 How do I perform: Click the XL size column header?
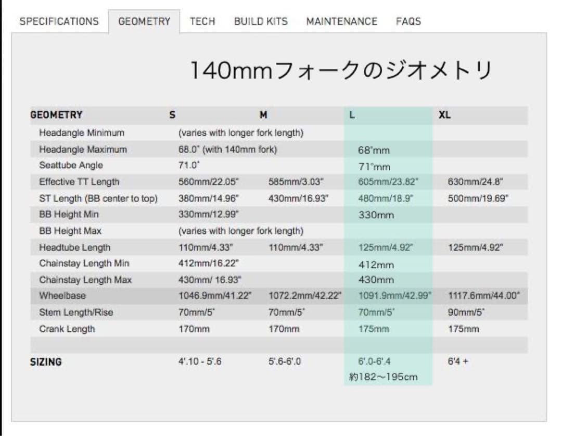point(444,115)
